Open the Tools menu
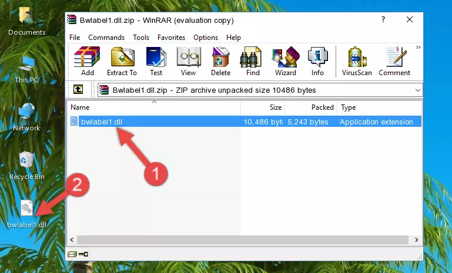The width and height of the screenshot is (452, 273). click(141, 38)
